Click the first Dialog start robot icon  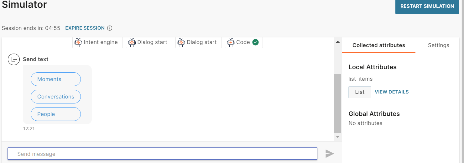132,42
